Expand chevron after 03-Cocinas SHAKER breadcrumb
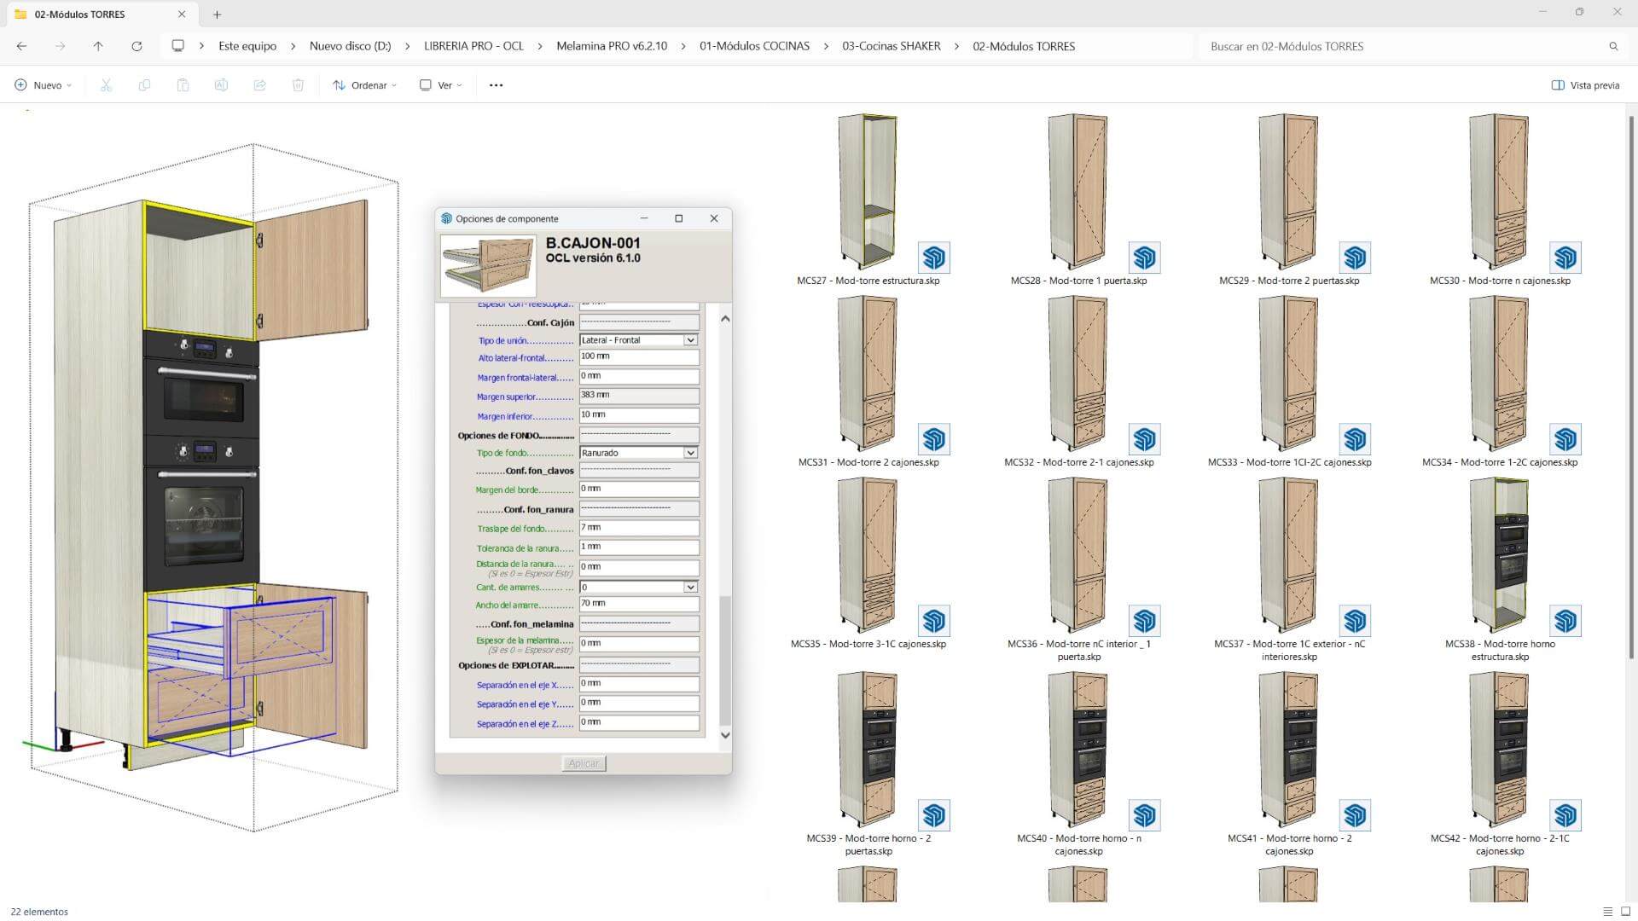 [956, 46]
